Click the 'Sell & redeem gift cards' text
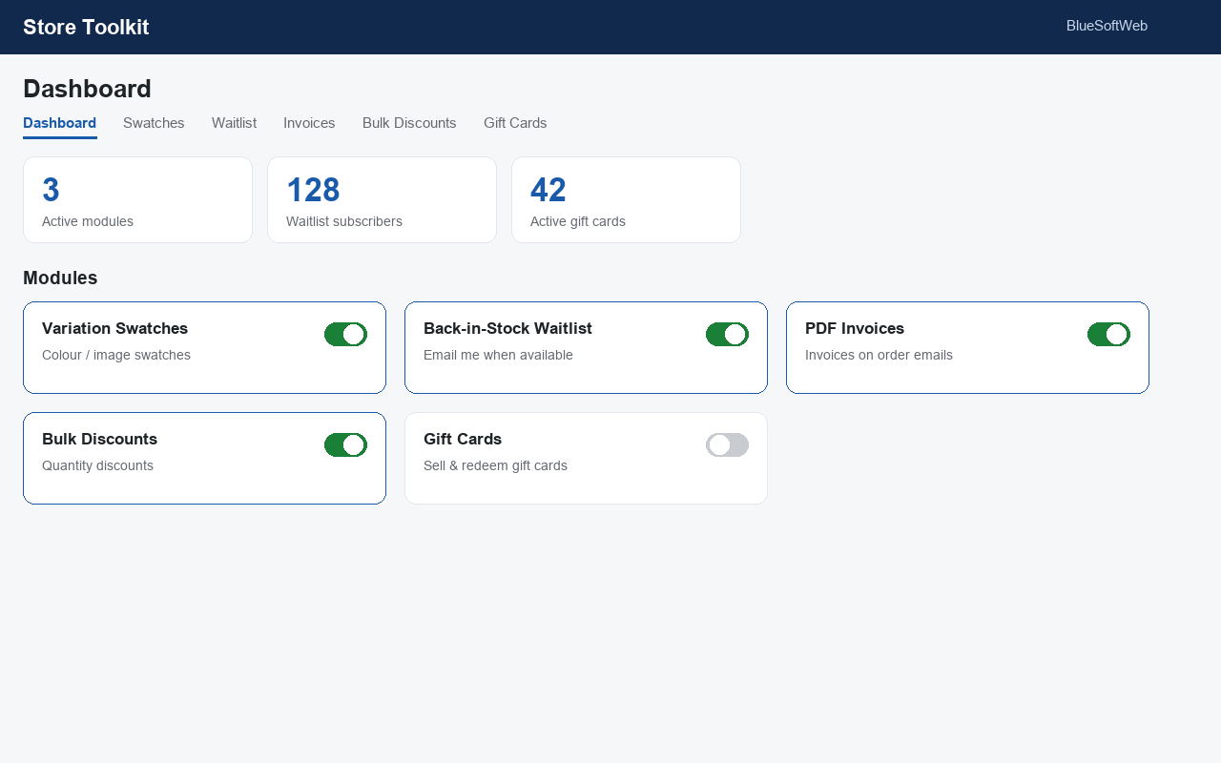The height and width of the screenshot is (763, 1221). [x=495, y=465]
